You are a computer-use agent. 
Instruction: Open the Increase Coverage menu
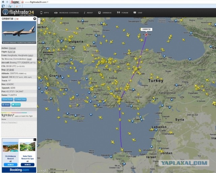[69, 13]
